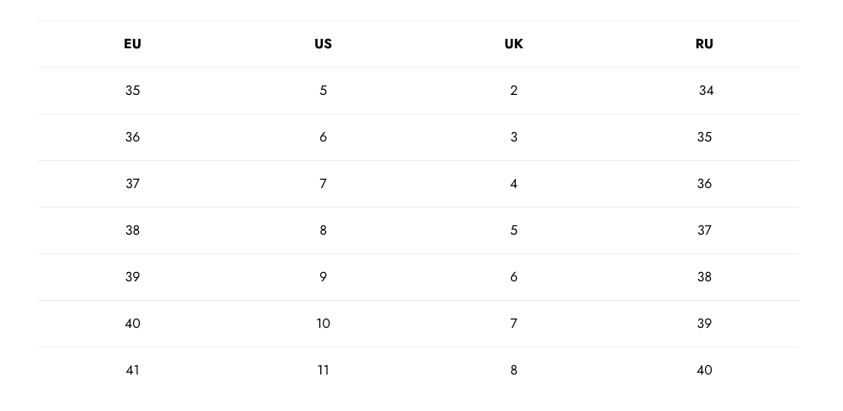
Task: Click the UK size 3 cell
Action: tap(513, 137)
